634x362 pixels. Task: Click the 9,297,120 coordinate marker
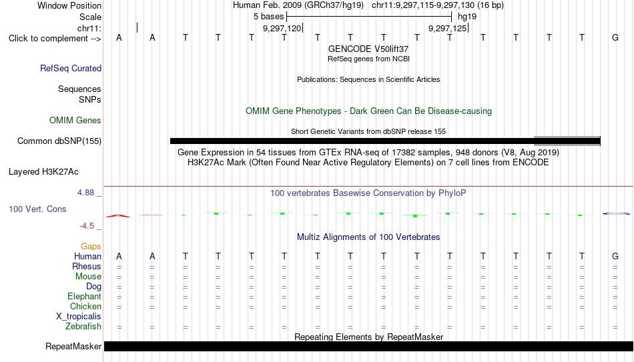tap(282, 28)
